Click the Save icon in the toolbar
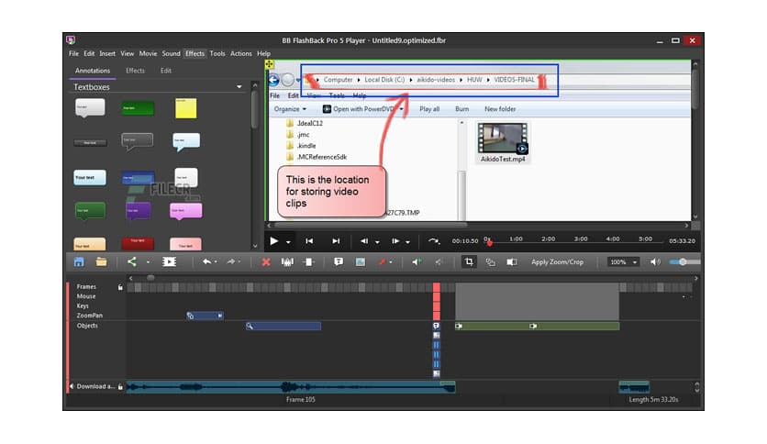This screenshot has width=767, height=444. pos(79,262)
